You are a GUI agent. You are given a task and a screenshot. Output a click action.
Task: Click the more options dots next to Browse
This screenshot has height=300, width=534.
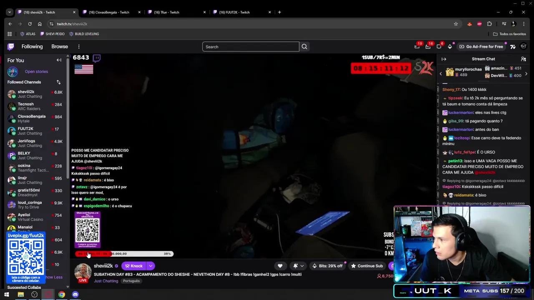pos(78,47)
